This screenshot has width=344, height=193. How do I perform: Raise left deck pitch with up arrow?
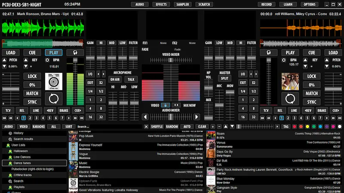coord(5,60)
